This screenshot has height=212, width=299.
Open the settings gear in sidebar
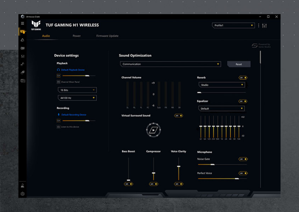[23, 194]
